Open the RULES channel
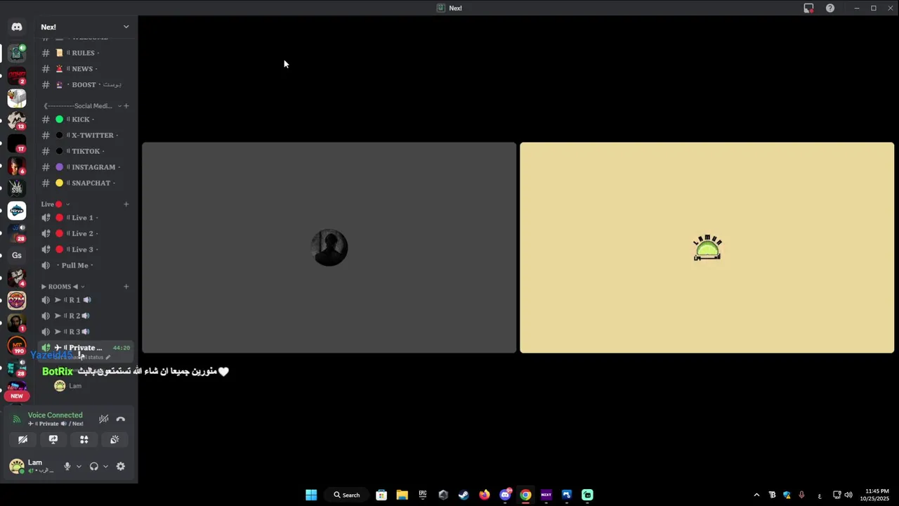 (86, 53)
